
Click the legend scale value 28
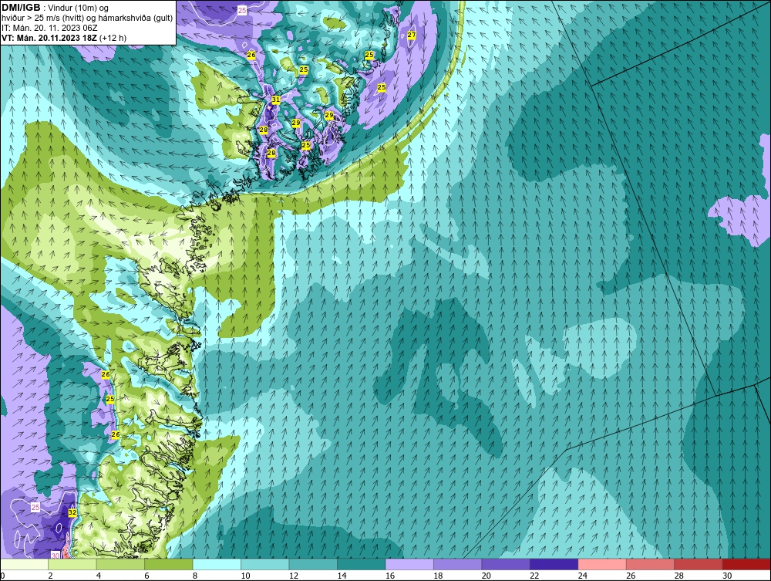(x=679, y=576)
